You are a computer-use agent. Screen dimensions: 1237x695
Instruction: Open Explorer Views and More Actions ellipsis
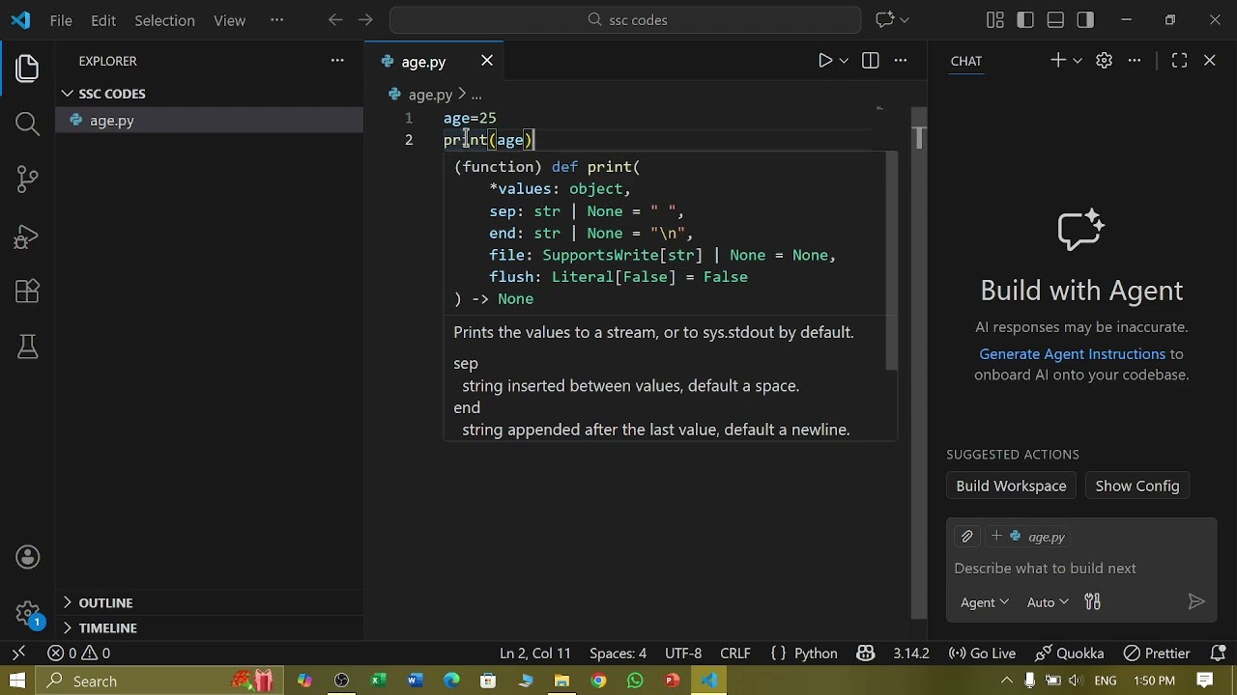pyautogui.click(x=337, y=61)
